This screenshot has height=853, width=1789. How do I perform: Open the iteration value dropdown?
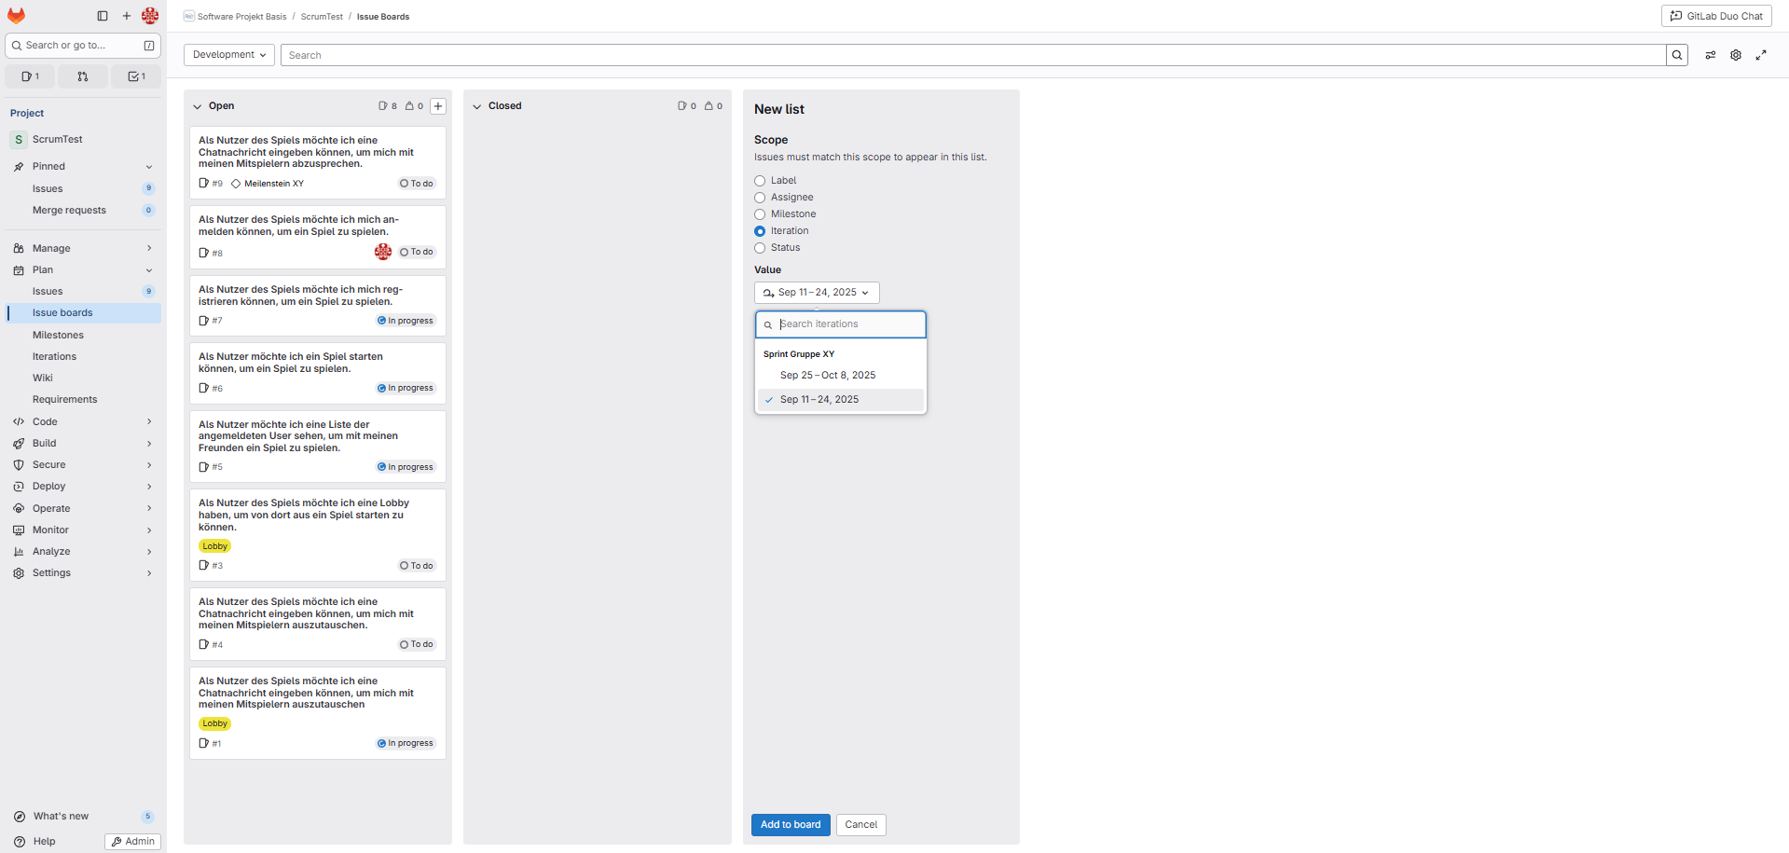pos(817,293)
